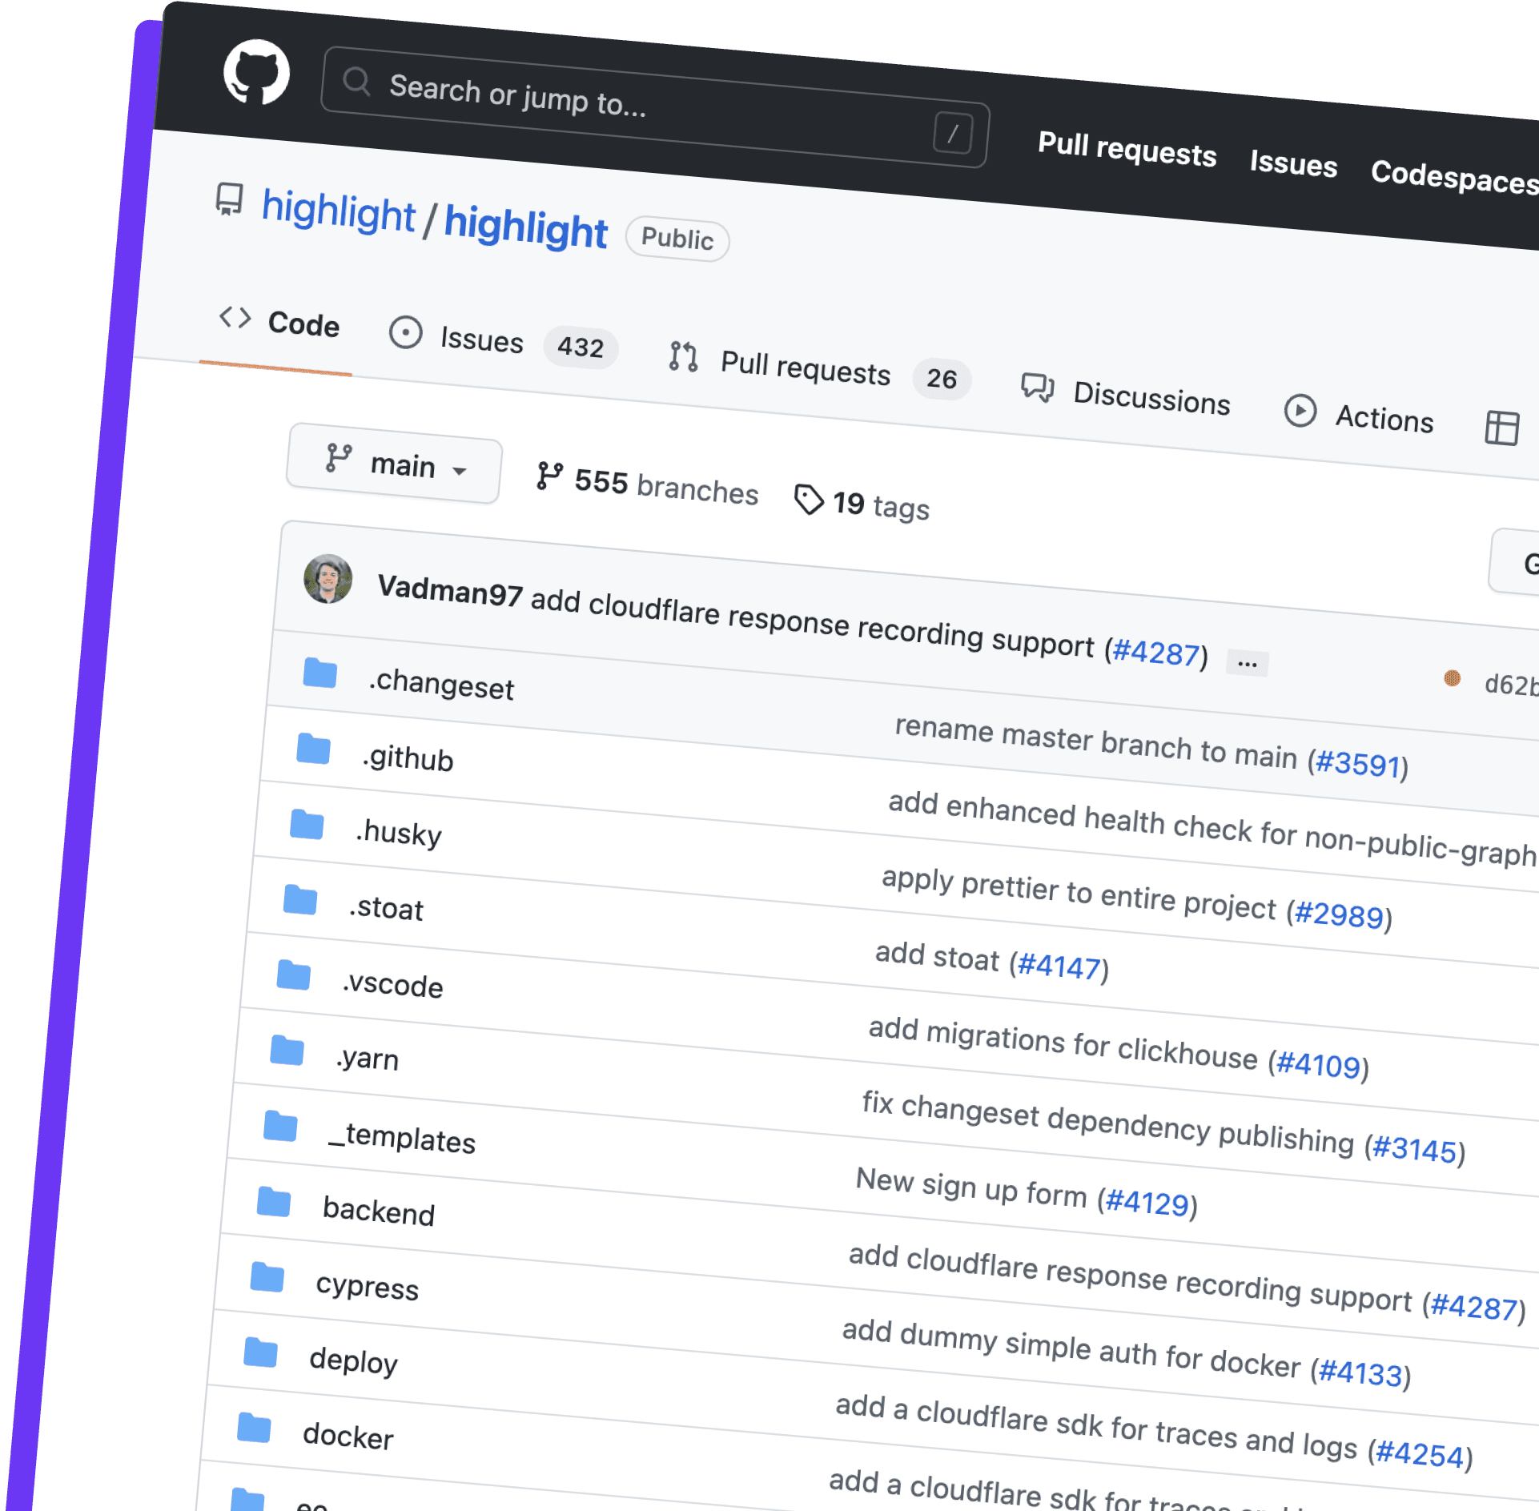
Task: Open the .husky folder
Action: [x=398, y=833]
